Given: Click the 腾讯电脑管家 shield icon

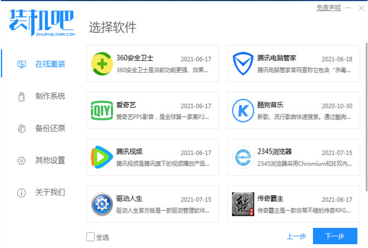Looking at the screenshot, I should click(x=243, y=64).
